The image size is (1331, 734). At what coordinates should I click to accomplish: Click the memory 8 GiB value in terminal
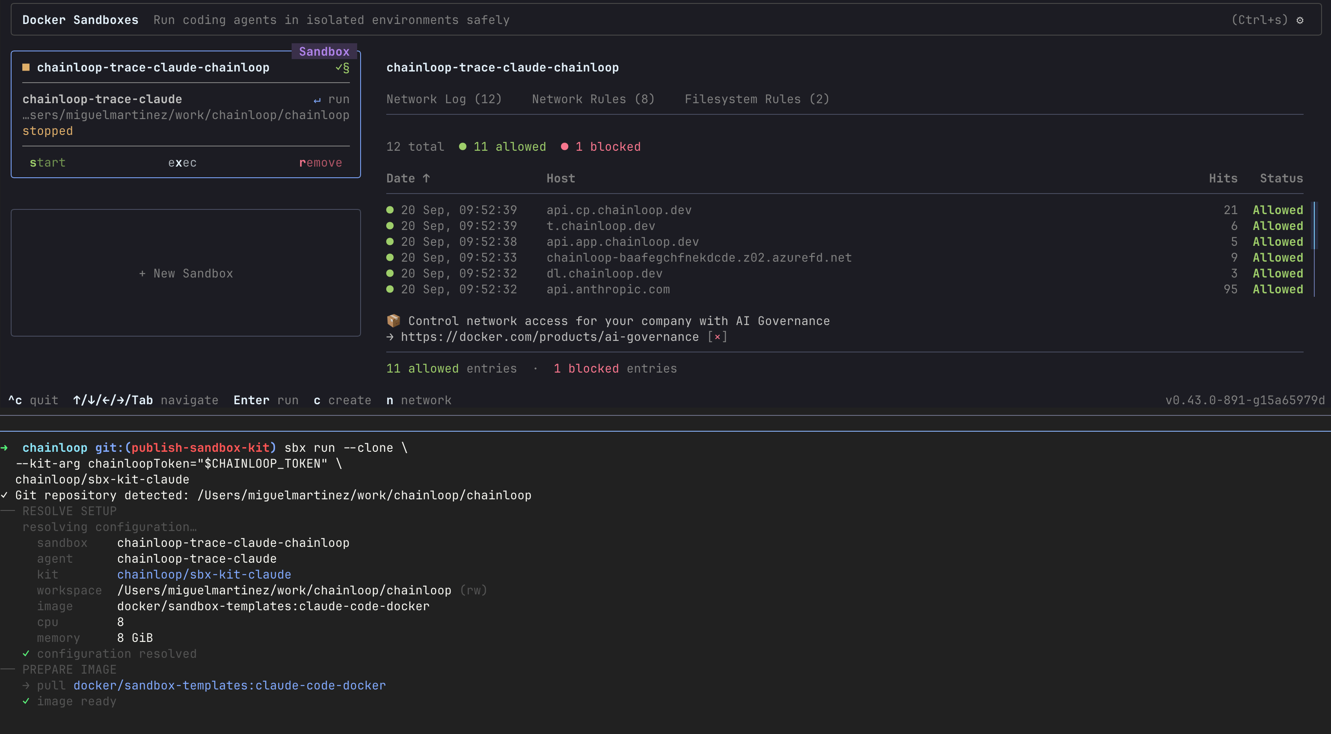(x=135, y=638)
